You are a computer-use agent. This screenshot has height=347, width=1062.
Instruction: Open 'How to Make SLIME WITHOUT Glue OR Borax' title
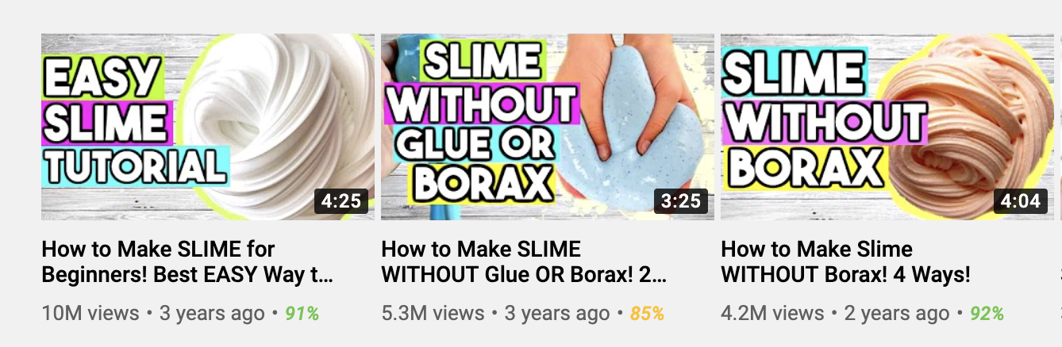pos(524,262)
